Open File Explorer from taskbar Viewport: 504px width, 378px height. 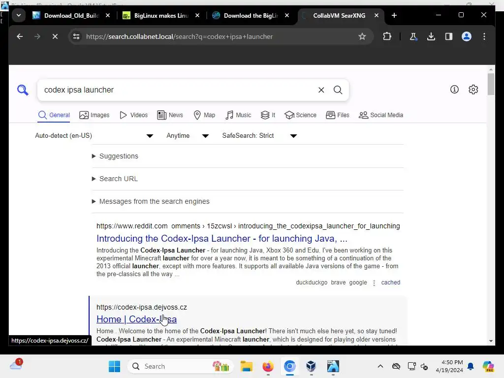(x=247, y=366)
